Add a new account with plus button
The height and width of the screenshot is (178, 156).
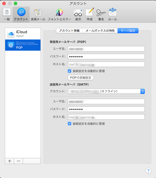click(9, 161)
